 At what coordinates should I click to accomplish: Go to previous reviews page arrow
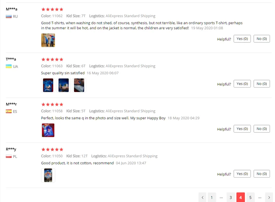[202, 198]
